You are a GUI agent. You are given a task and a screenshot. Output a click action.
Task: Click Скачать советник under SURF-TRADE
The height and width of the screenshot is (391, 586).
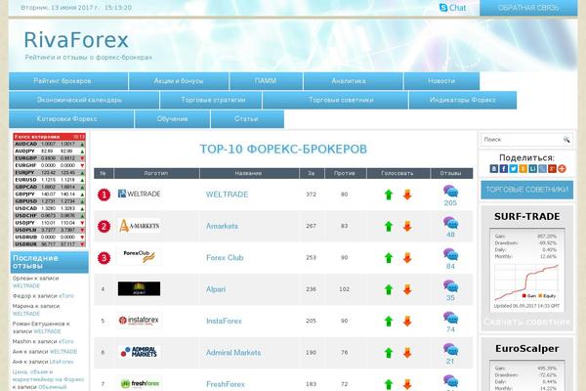coord(527,322)
